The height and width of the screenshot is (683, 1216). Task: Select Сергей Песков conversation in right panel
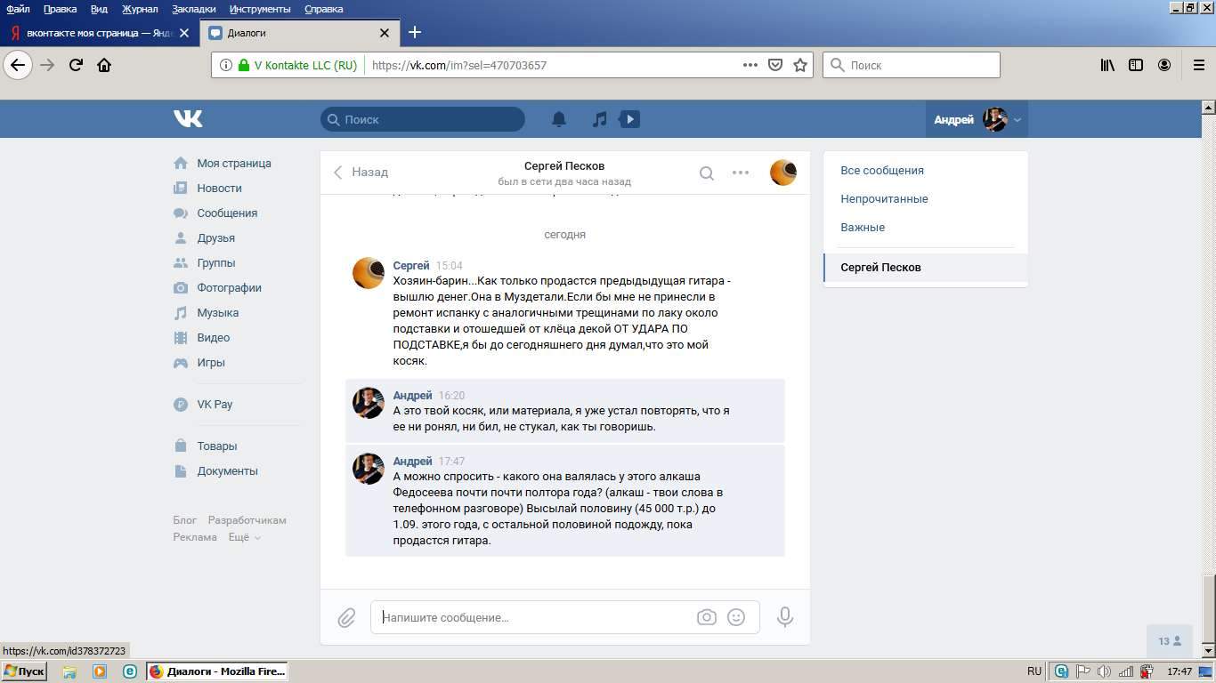pyautogui.click(x=926, y=268)
